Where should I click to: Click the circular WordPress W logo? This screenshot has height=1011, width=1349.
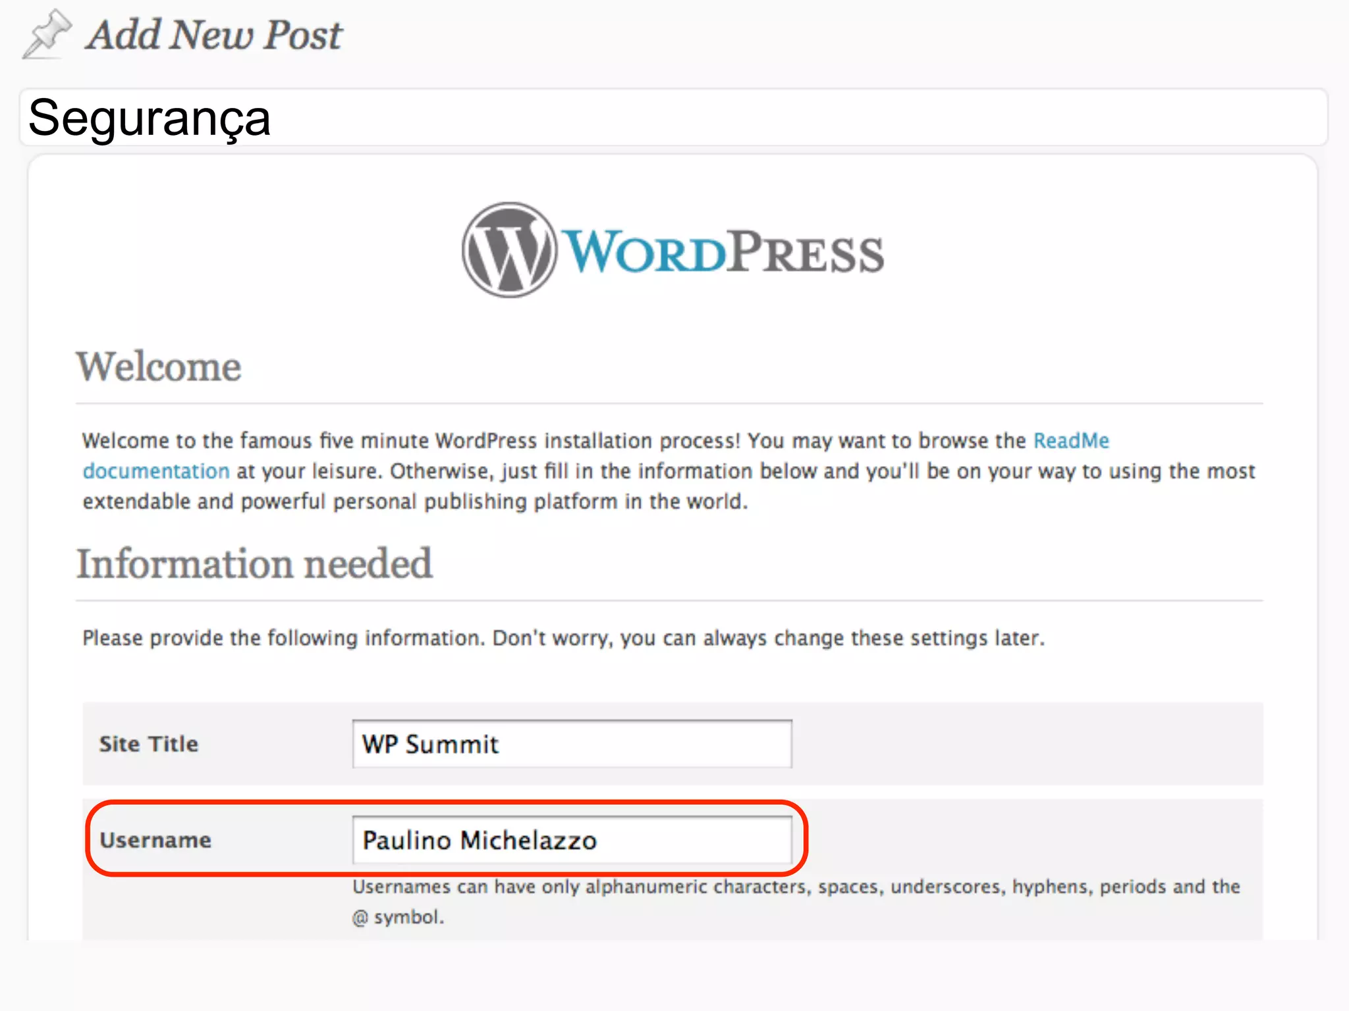[509, 250]
